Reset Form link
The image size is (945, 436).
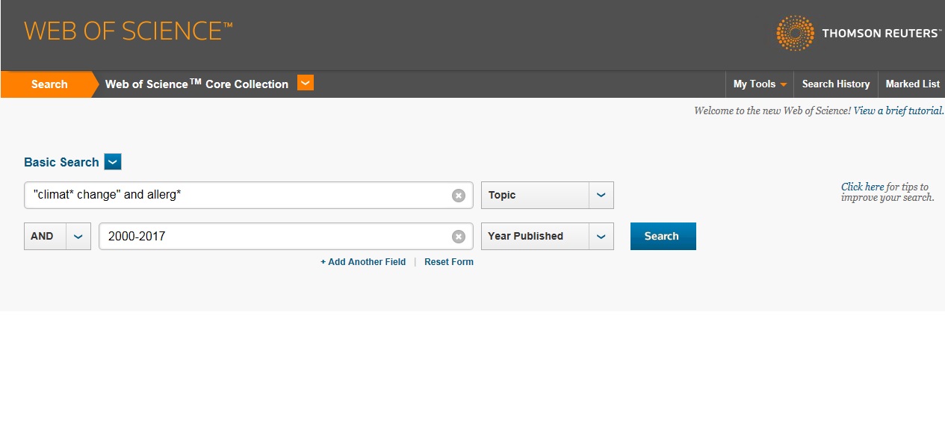tap(449, 262)
